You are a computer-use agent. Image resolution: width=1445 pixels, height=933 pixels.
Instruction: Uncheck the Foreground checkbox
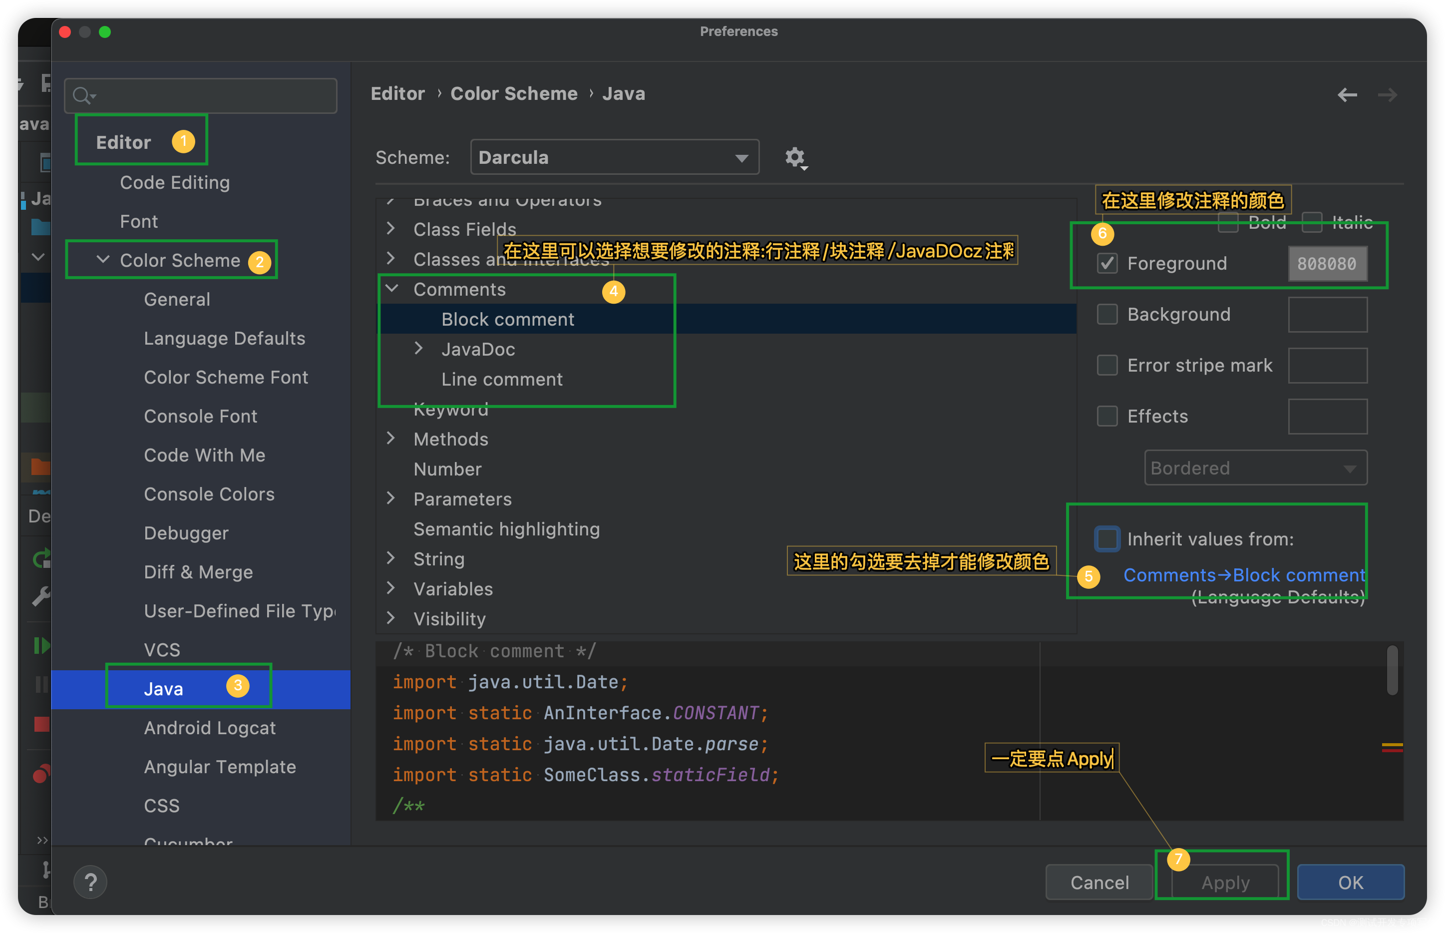tap(1107, 264)
